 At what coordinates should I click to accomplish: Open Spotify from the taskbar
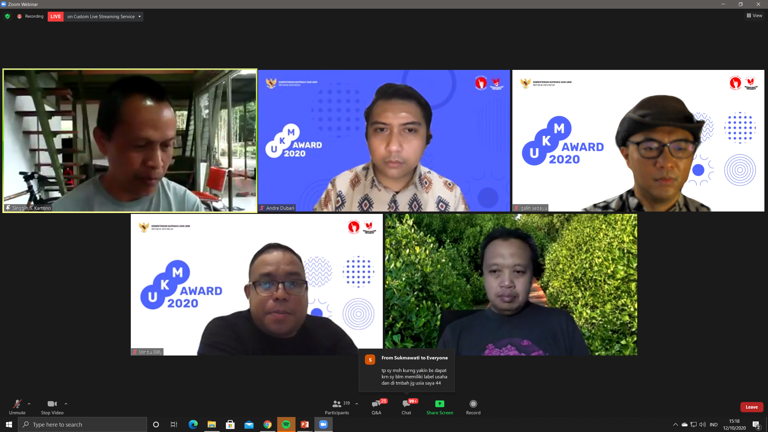coord(286,424)
